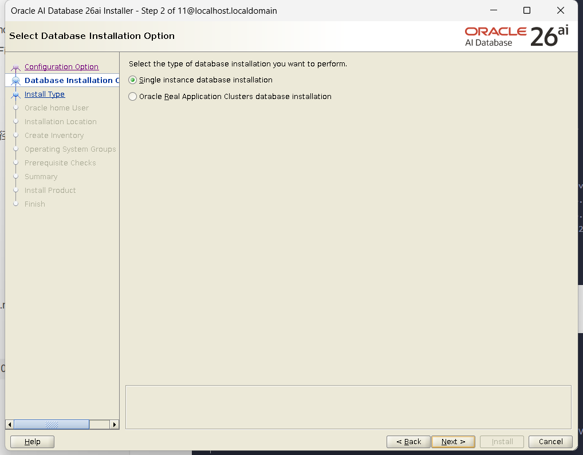Image resolution: width=583 pixels, height=455 pixels.
Task: Go to the Install Type step link
Action: click(x=45, y=94)
